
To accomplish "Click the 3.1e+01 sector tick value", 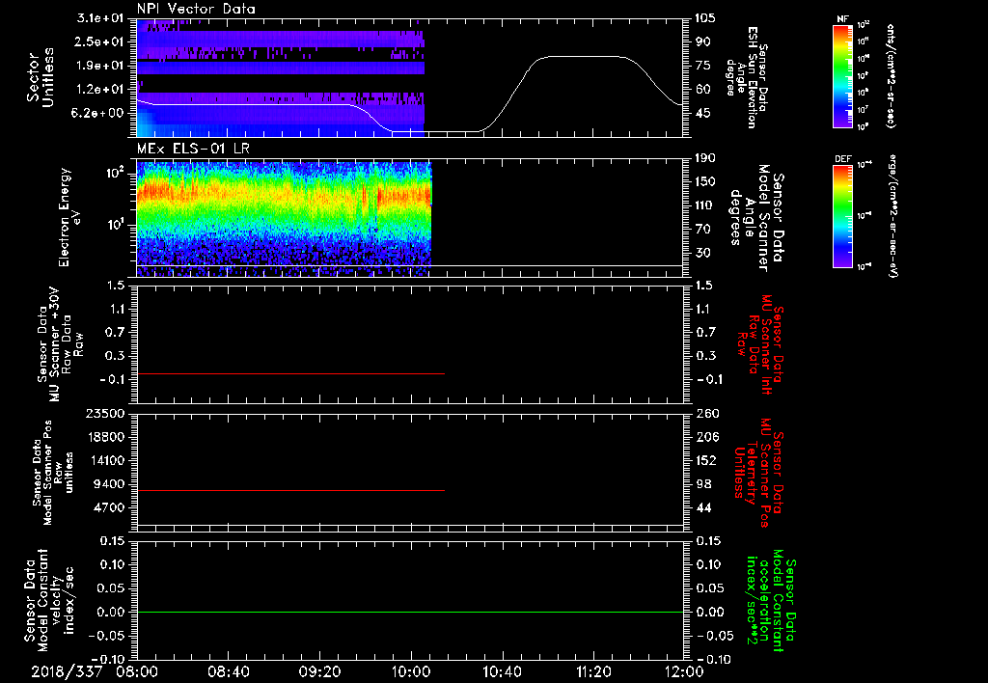I will [x=100, y=18].
